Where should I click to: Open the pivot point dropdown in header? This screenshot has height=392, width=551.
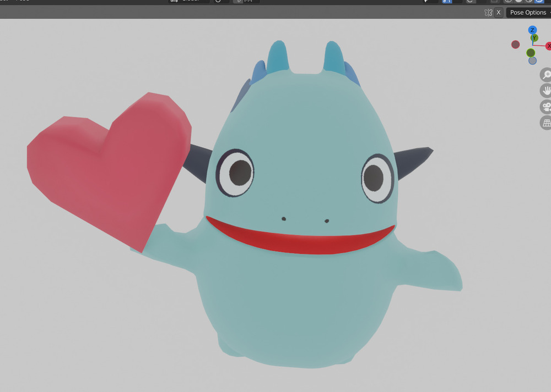click(219, 1)
